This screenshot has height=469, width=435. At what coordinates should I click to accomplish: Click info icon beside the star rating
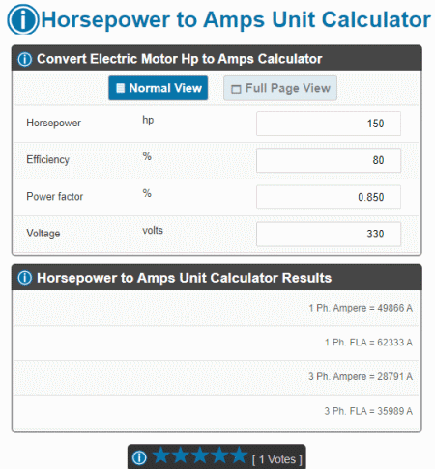[139, 457]
